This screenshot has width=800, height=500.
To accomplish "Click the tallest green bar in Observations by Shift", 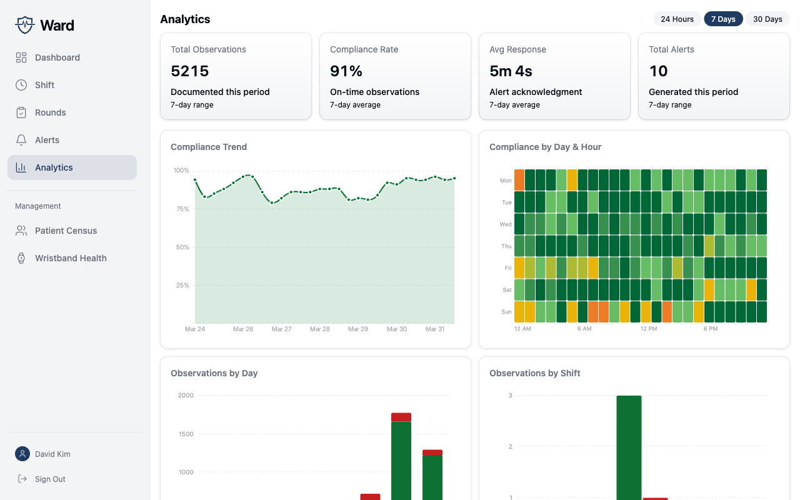I will click(629, 447).
